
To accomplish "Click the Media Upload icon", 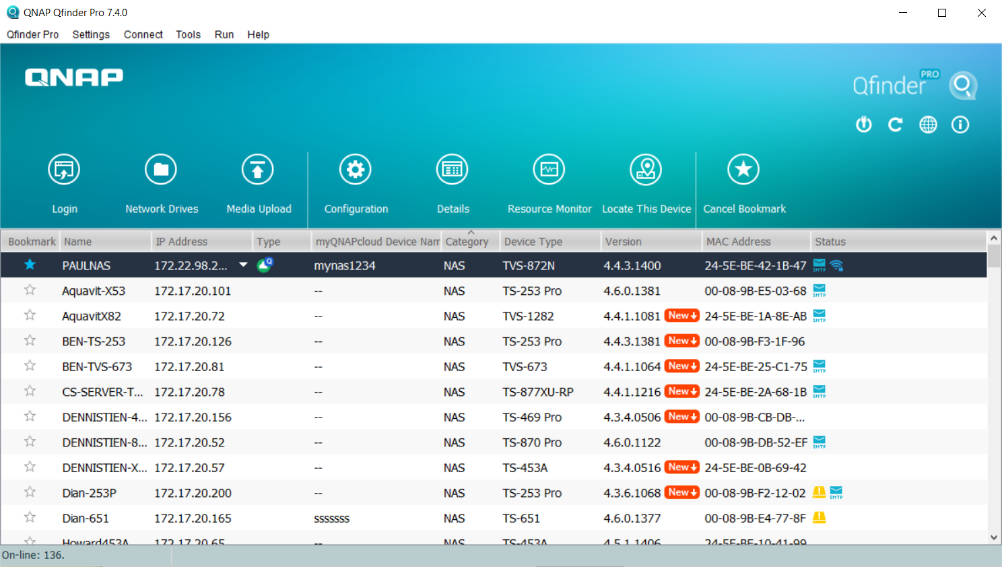I will 258,170.
